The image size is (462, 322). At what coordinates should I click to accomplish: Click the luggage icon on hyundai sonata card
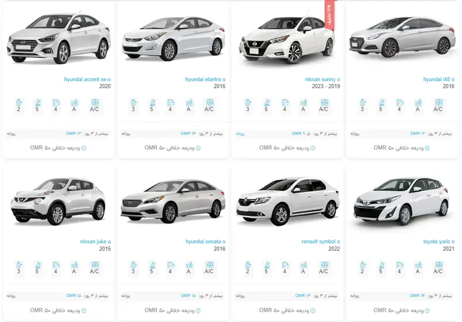click(x=133, y=265)
